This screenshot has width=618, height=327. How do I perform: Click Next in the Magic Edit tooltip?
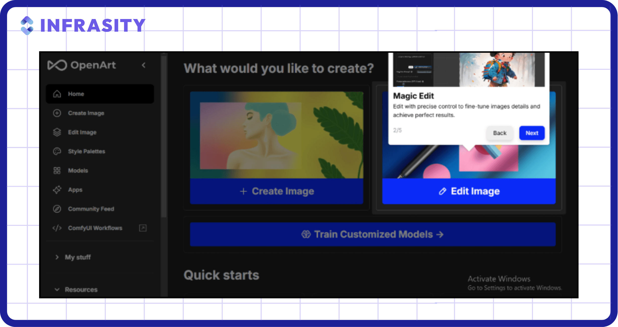click(532, 133)
